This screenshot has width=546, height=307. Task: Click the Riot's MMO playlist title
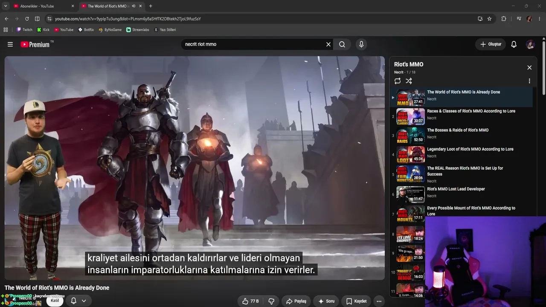tap(409, 64)
